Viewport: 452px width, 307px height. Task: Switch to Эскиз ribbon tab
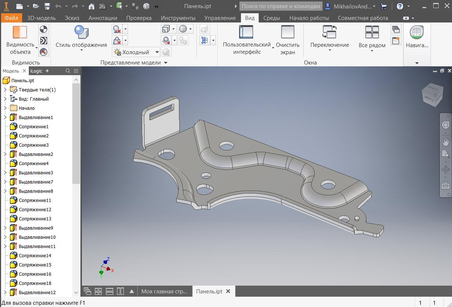72,18
